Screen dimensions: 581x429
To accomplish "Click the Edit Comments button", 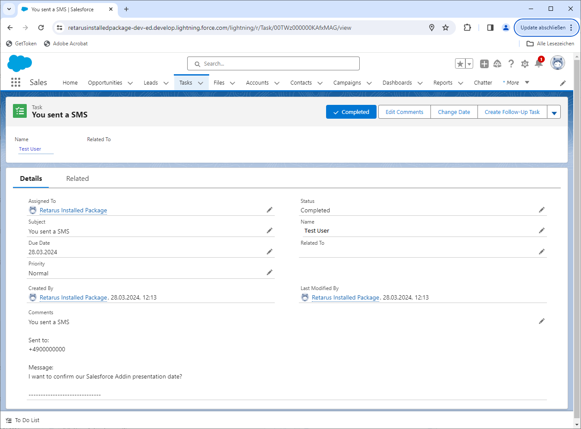I will pyautogui.click(x=404, y=112).
